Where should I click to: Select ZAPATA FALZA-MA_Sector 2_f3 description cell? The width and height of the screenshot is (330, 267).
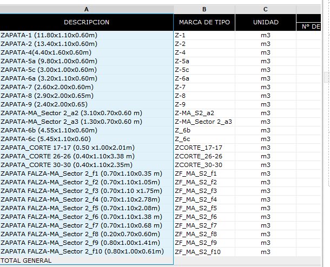pos(87,191)
